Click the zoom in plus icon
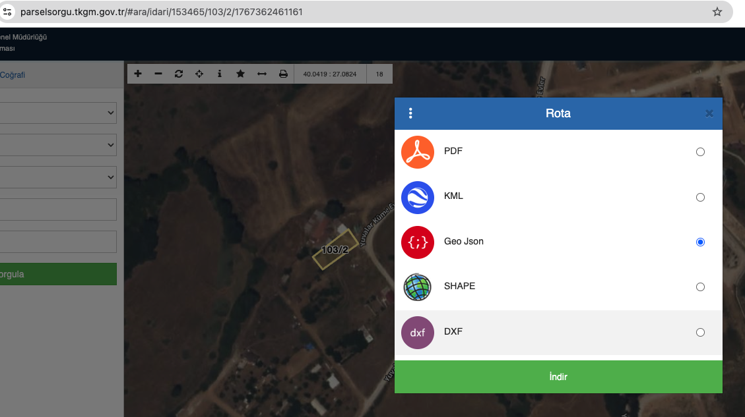Screen dimensions: 745x417 138,74
